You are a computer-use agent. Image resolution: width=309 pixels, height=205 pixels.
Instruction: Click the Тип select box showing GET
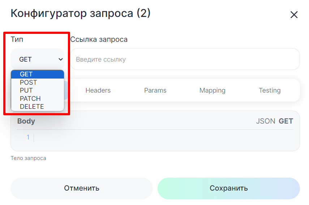[x=38, y=59]
